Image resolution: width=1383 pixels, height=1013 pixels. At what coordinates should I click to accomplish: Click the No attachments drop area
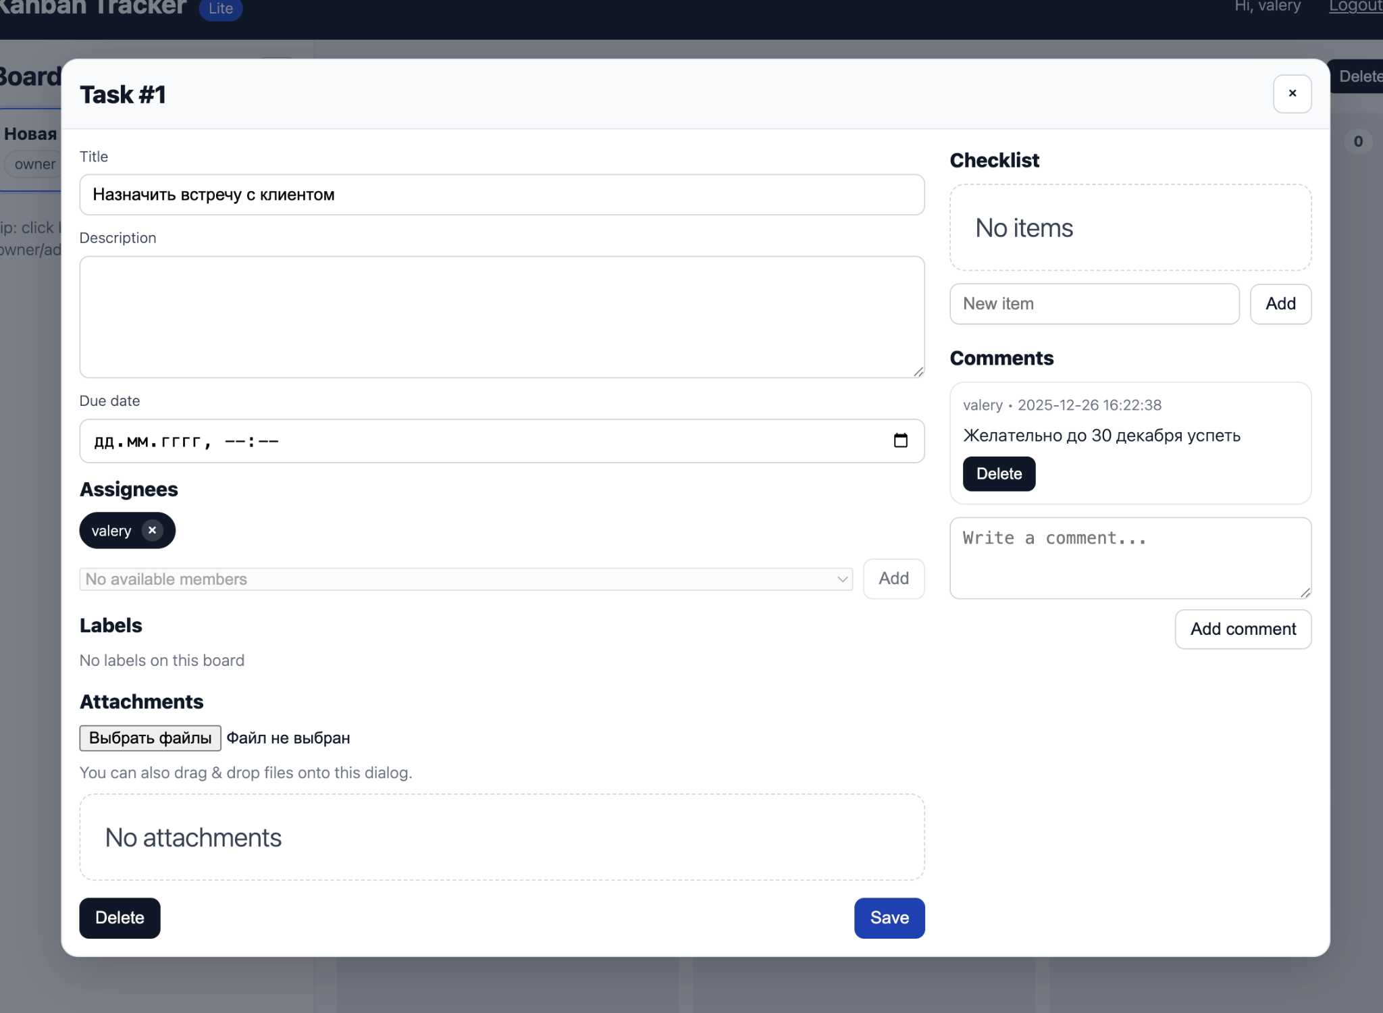(x=502, y=837)
